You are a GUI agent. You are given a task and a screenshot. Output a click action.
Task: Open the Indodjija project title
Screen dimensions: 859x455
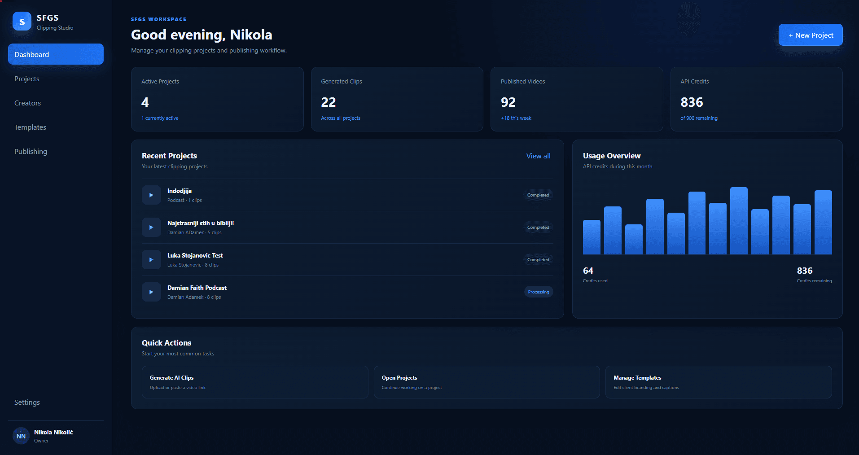[180, 191]
